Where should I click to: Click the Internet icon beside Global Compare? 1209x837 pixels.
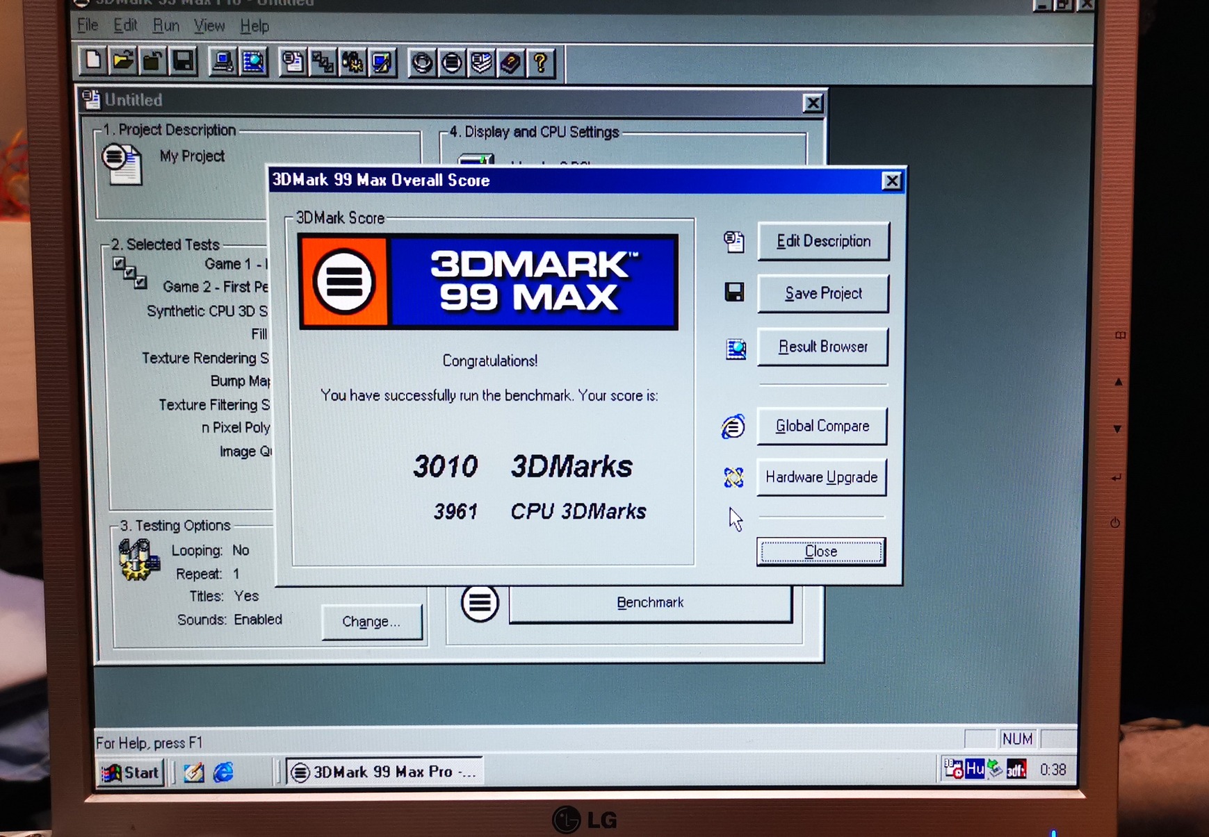pos(733,426)
